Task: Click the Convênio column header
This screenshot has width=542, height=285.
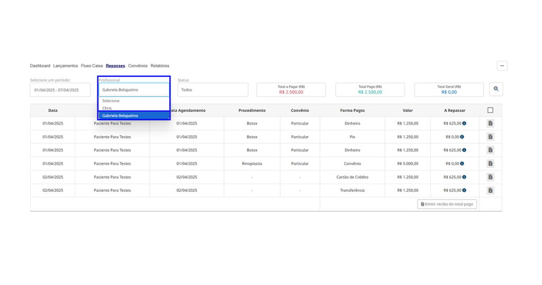Action: [300, 110]
